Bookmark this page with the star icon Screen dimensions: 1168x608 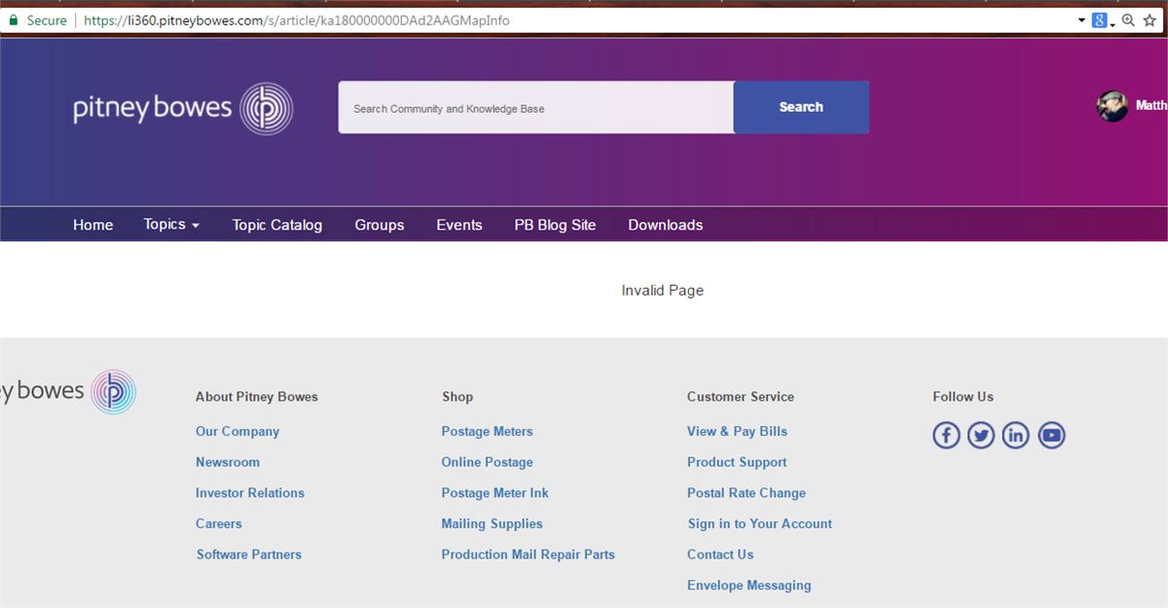click(x=1150, y=20)
